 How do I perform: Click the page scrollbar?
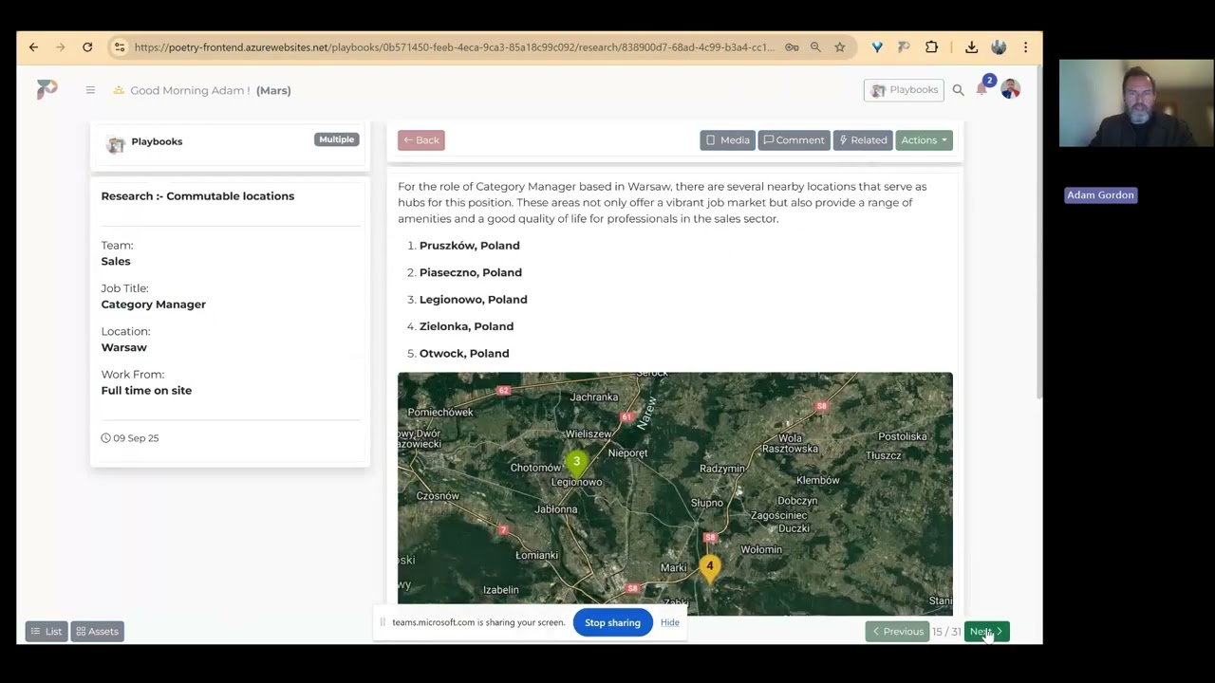click(1038, 232)
